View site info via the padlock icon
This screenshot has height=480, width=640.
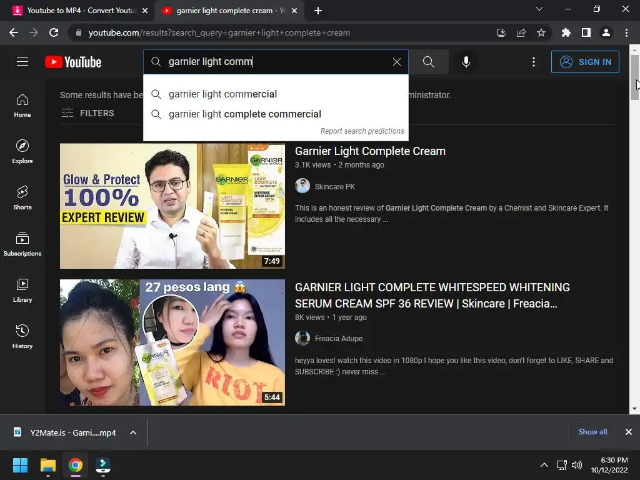click(78, 32)
